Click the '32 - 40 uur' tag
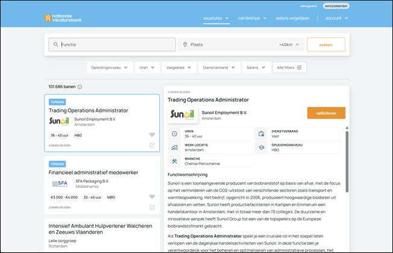The image size is (393, 253). tap(92, 198)
